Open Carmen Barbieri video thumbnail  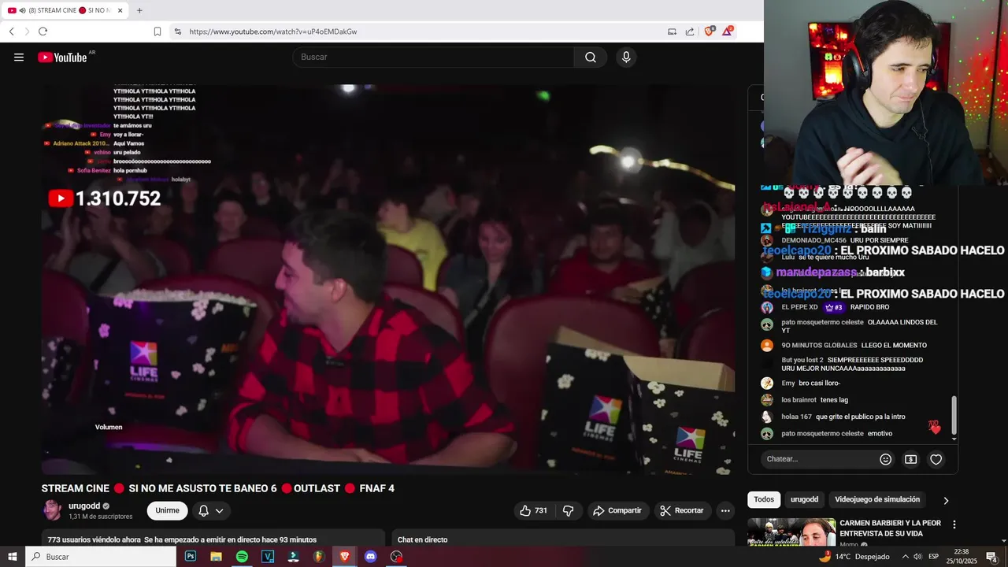click(x=791, y=532)
